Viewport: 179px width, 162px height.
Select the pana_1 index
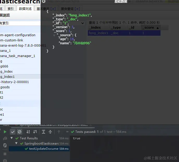(x=5, y=51)
